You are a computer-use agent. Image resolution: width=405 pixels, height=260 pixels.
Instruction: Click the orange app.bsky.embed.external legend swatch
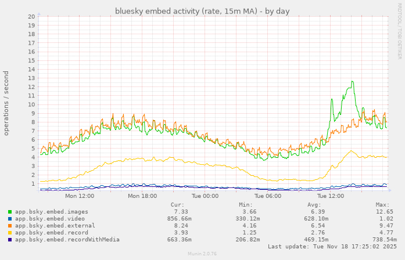[10, 226]
